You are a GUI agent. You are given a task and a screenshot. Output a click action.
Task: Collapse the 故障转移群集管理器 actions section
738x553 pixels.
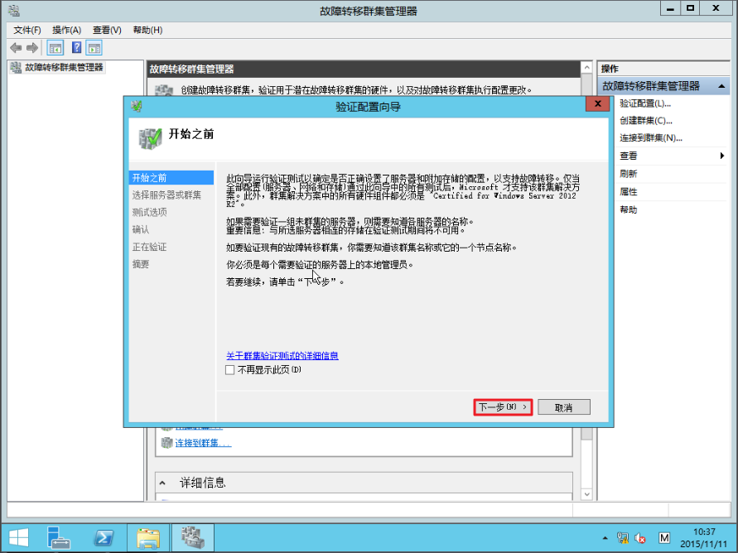click(x=721, y=86)
